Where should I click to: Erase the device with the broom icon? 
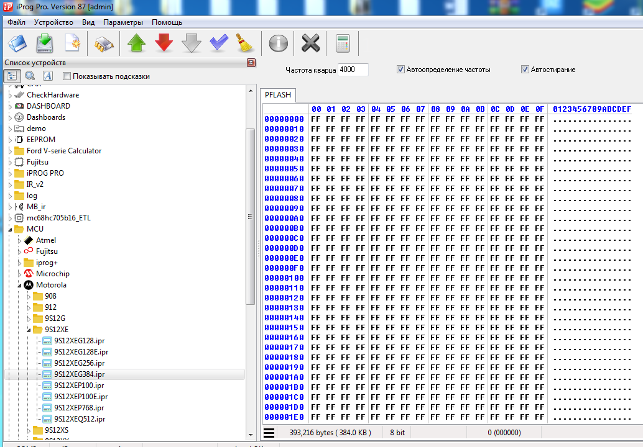(x=245, y=43)
